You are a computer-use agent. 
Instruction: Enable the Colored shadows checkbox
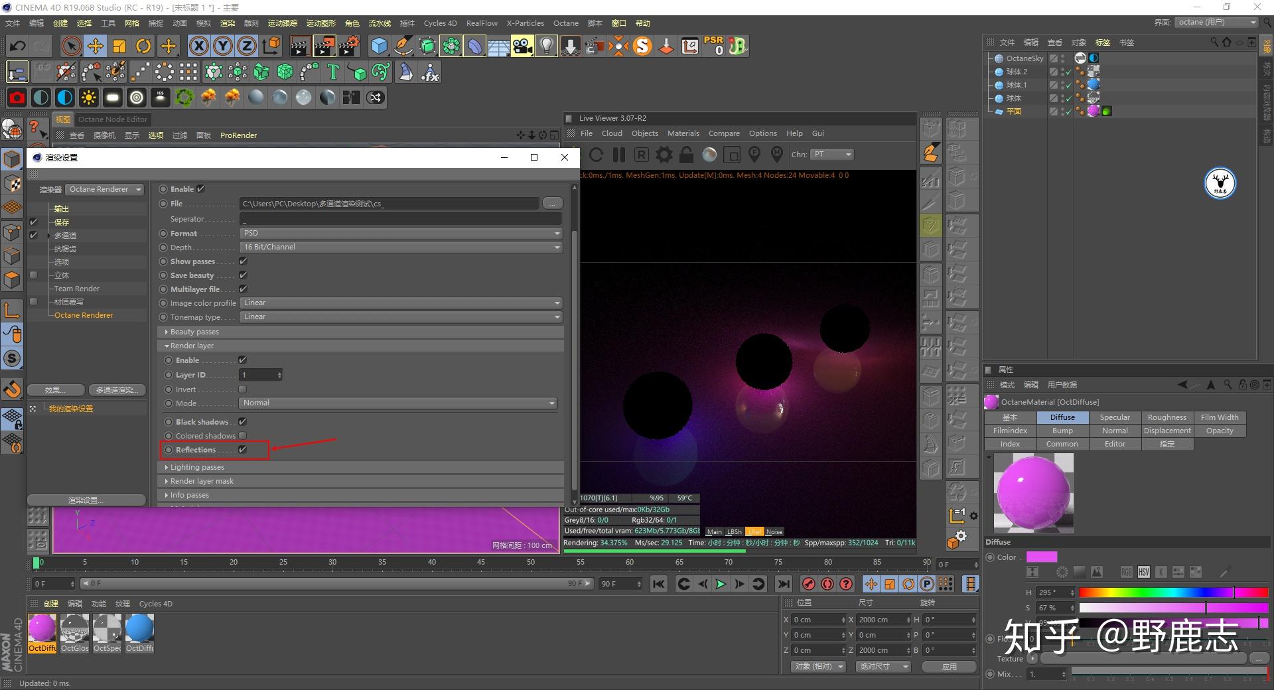coord(243,436)
